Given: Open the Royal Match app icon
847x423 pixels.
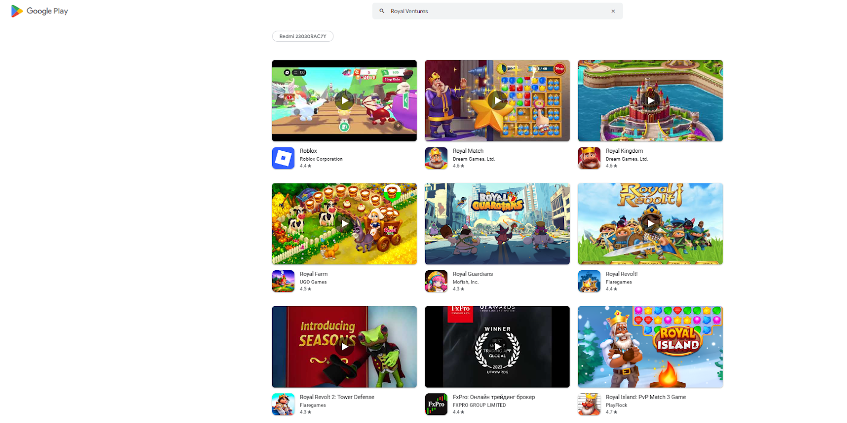Looking at the screenshot, I should coord(436,158).
